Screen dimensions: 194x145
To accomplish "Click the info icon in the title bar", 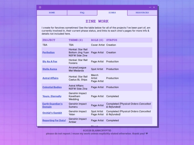I will [x=40, y=7].
